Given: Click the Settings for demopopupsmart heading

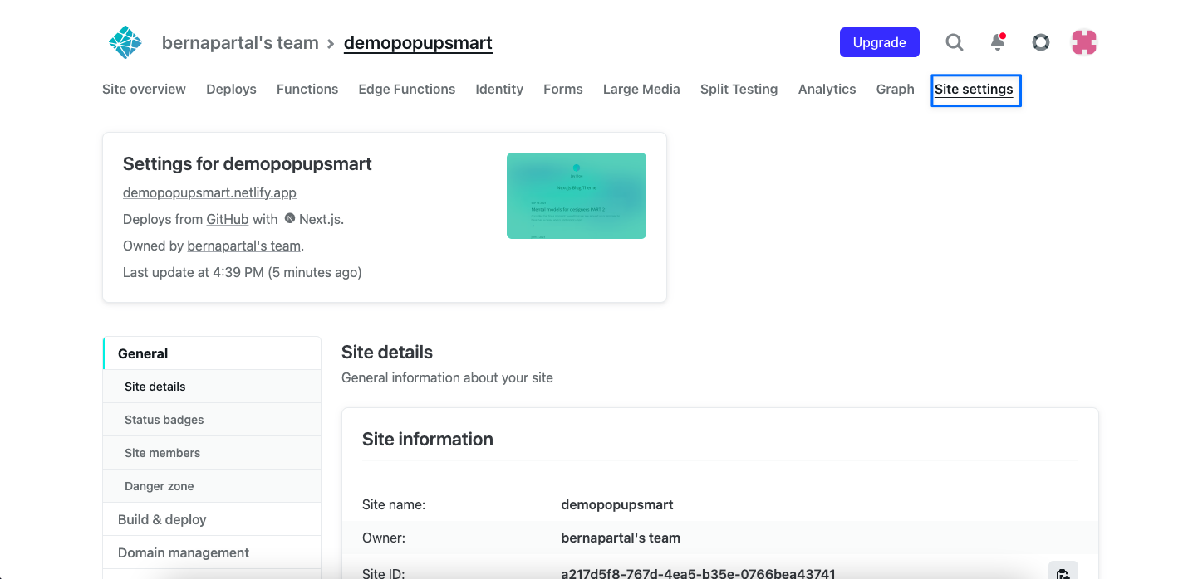Looking at the screenshot, I should [x=248, y=164].
